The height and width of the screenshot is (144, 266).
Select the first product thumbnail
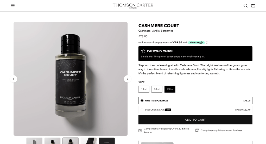[34, 141]
